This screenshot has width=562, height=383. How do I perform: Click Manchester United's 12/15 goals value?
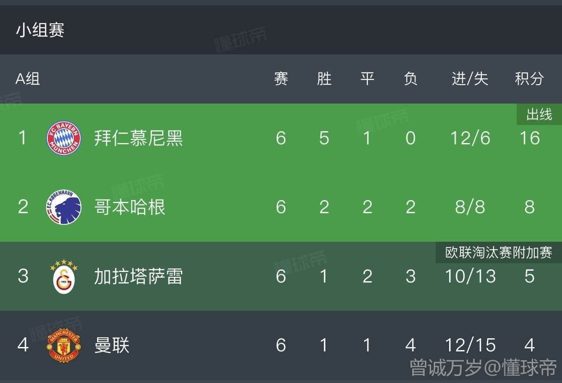coord(470,345)
